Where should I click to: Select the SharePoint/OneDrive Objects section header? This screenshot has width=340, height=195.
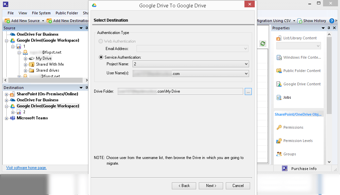(298, 114)
